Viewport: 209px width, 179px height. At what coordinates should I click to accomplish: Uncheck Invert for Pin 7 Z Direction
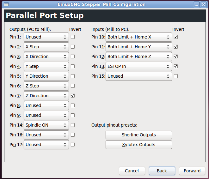[73, 96]
